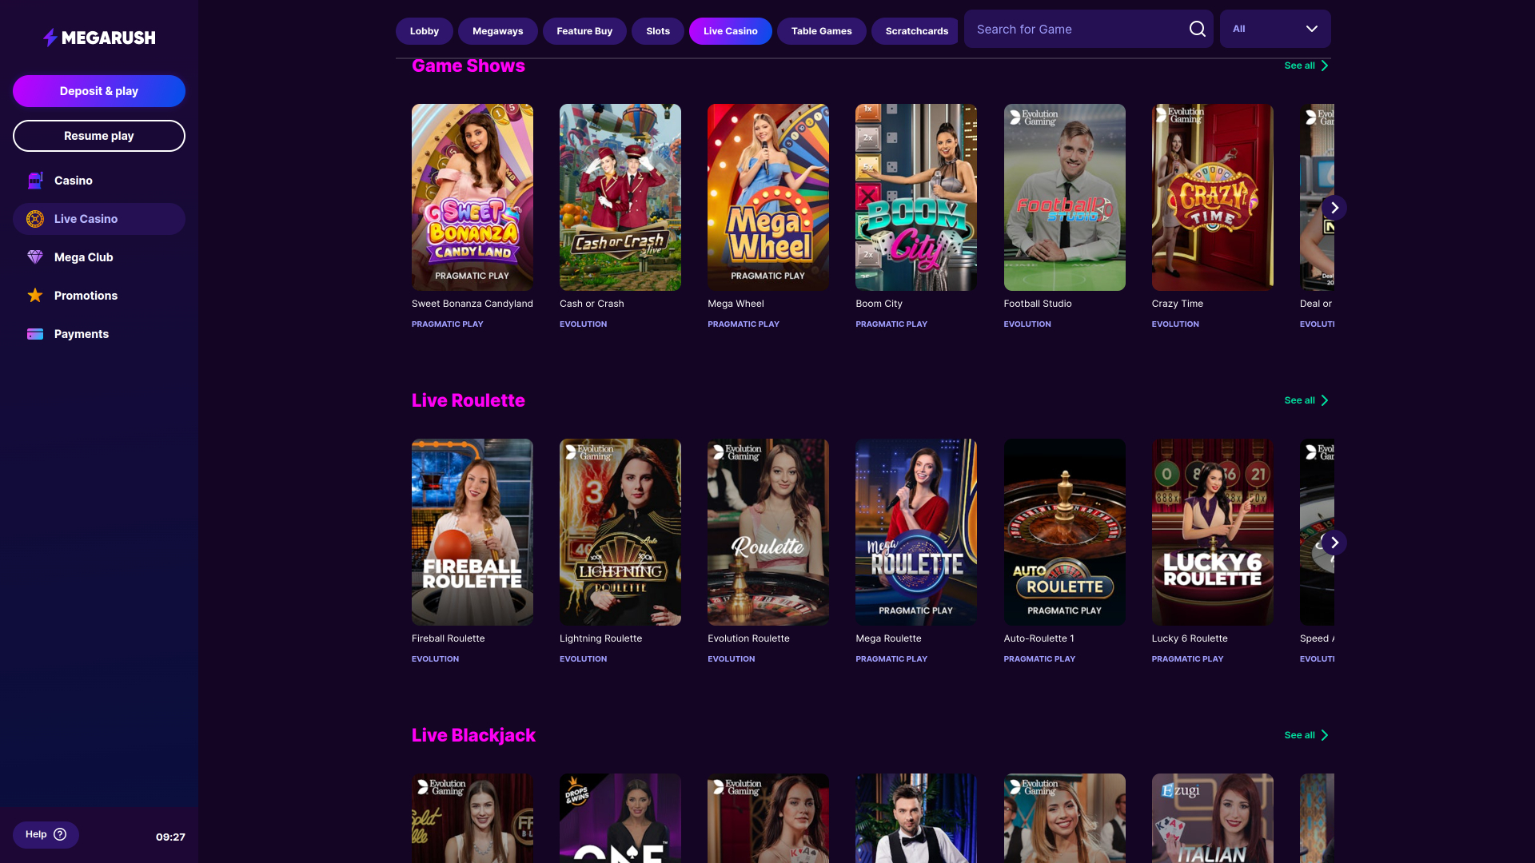
Task: Select the Live Casino sidebar icon
Action: (x=34, y=218)
